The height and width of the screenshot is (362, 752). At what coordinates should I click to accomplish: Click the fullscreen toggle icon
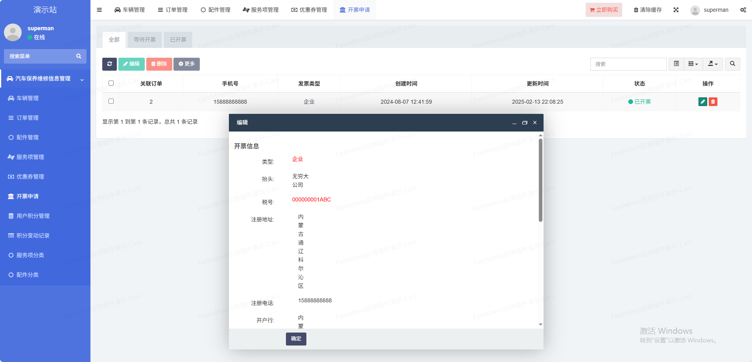click(x=676, y=10)
